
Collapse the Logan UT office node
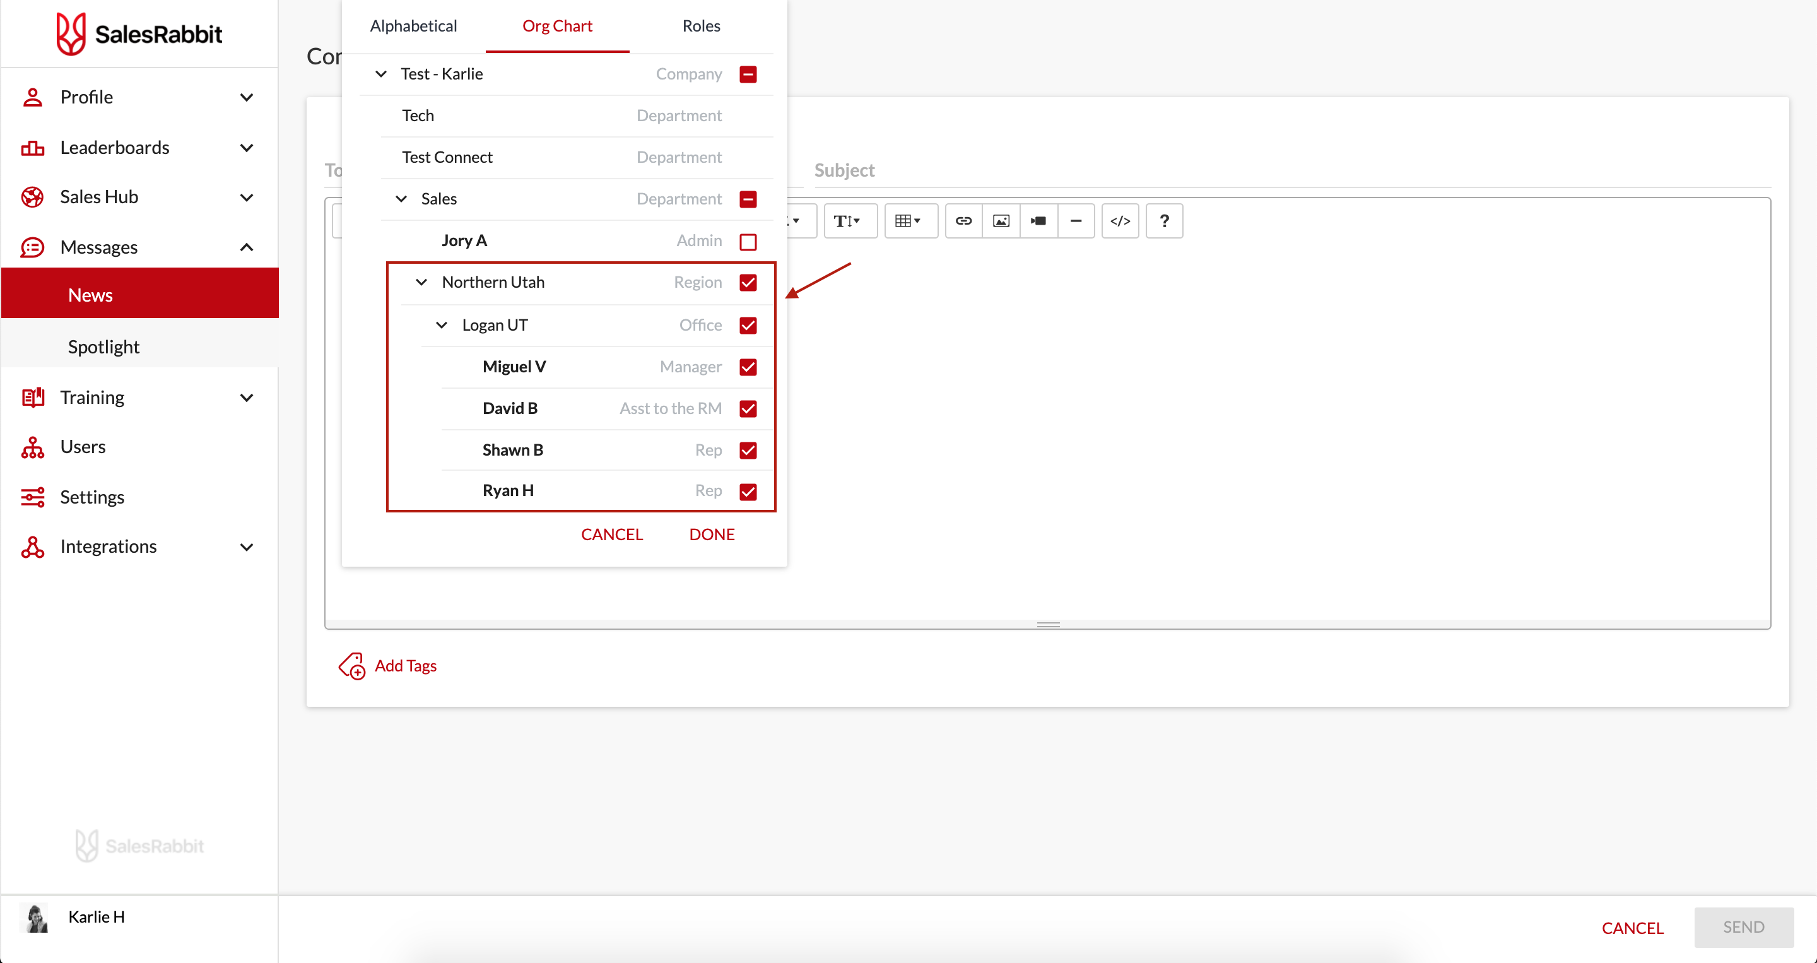(x=442, y=325)
